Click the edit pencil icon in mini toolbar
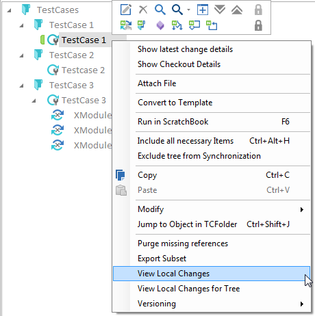This screenshot has width=315, height=316. (x=126, y=10)
